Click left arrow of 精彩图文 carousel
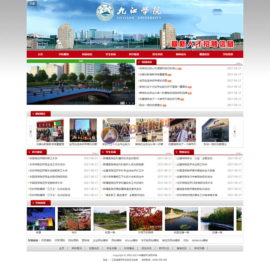 click(x=31, y=132)
